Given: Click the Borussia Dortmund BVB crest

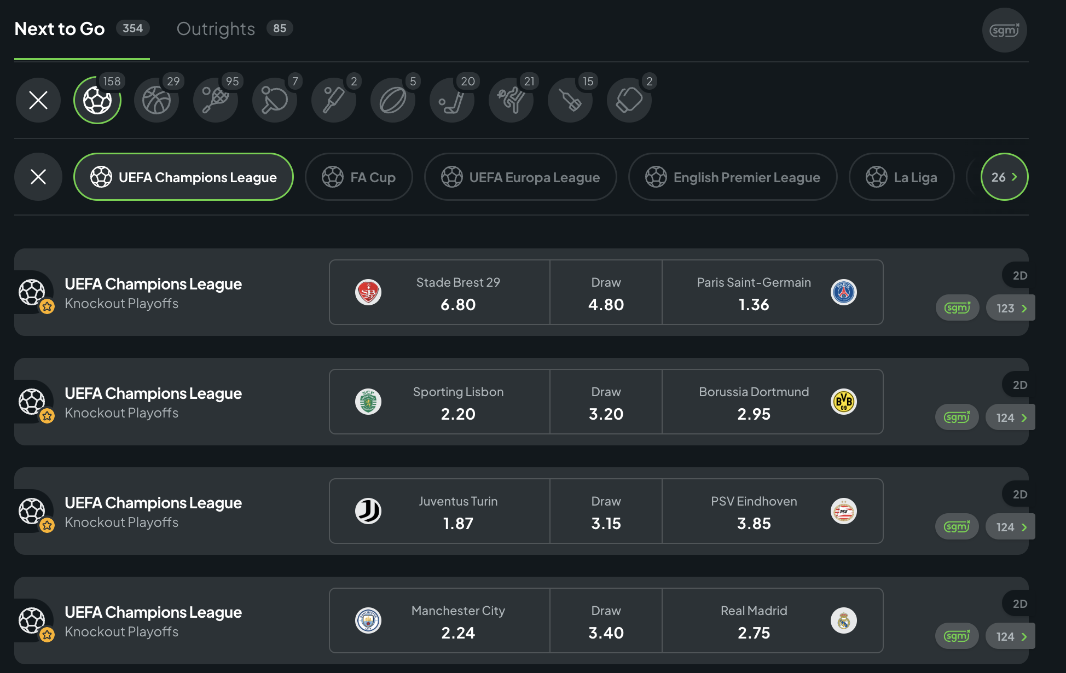Looking at the screenshot, I should (x=844, y=402).
